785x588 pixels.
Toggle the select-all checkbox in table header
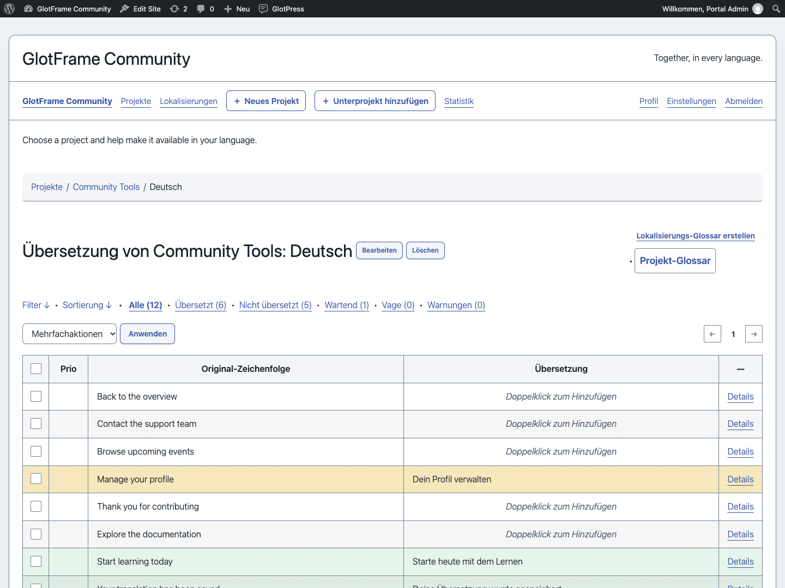pyautogui.click(x=36, y=369)
